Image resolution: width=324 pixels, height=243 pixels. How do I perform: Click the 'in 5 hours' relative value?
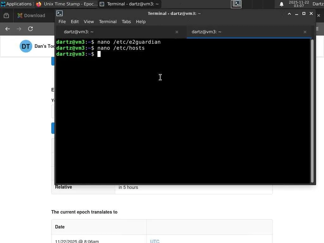(x=128, y=187)
